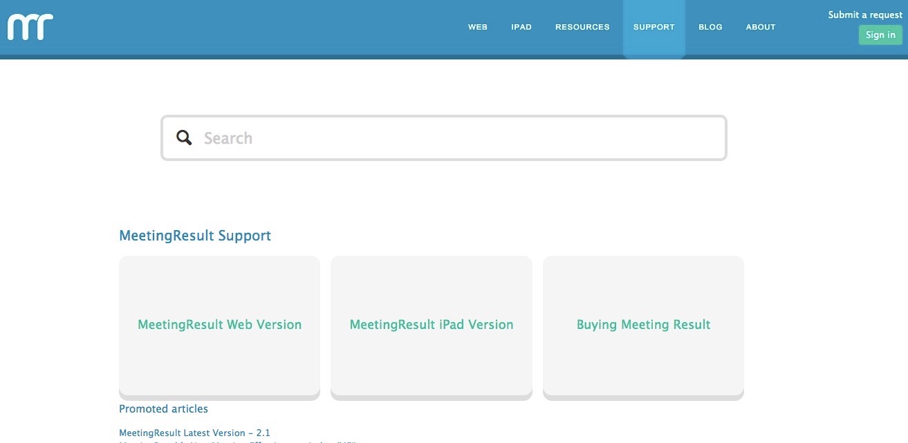Navigate to the BLOG page

[x=710, y=27]
